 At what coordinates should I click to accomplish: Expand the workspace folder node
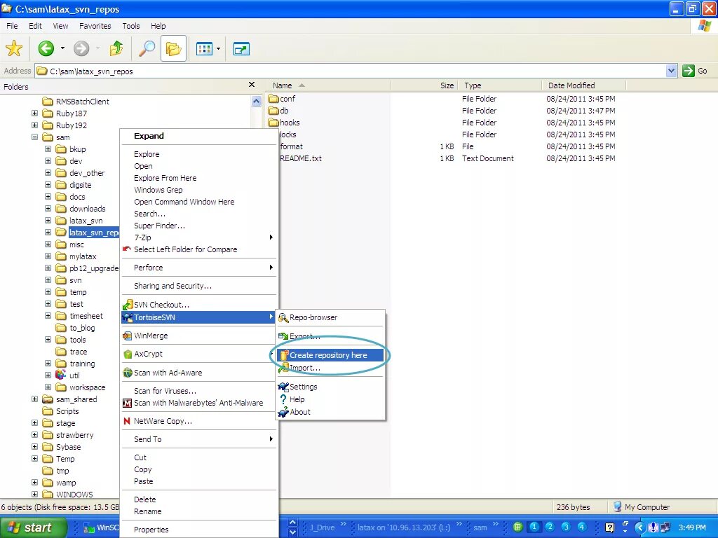48,387
